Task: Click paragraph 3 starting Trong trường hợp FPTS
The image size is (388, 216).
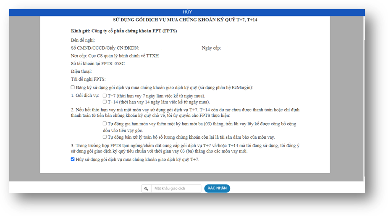Action: (x=185, y=148)
